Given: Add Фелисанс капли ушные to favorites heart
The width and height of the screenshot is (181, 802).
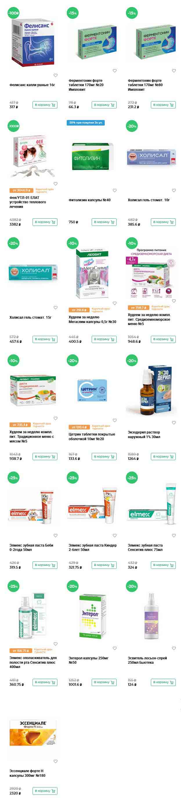Looking at the screenshot, I should (55, 75).
